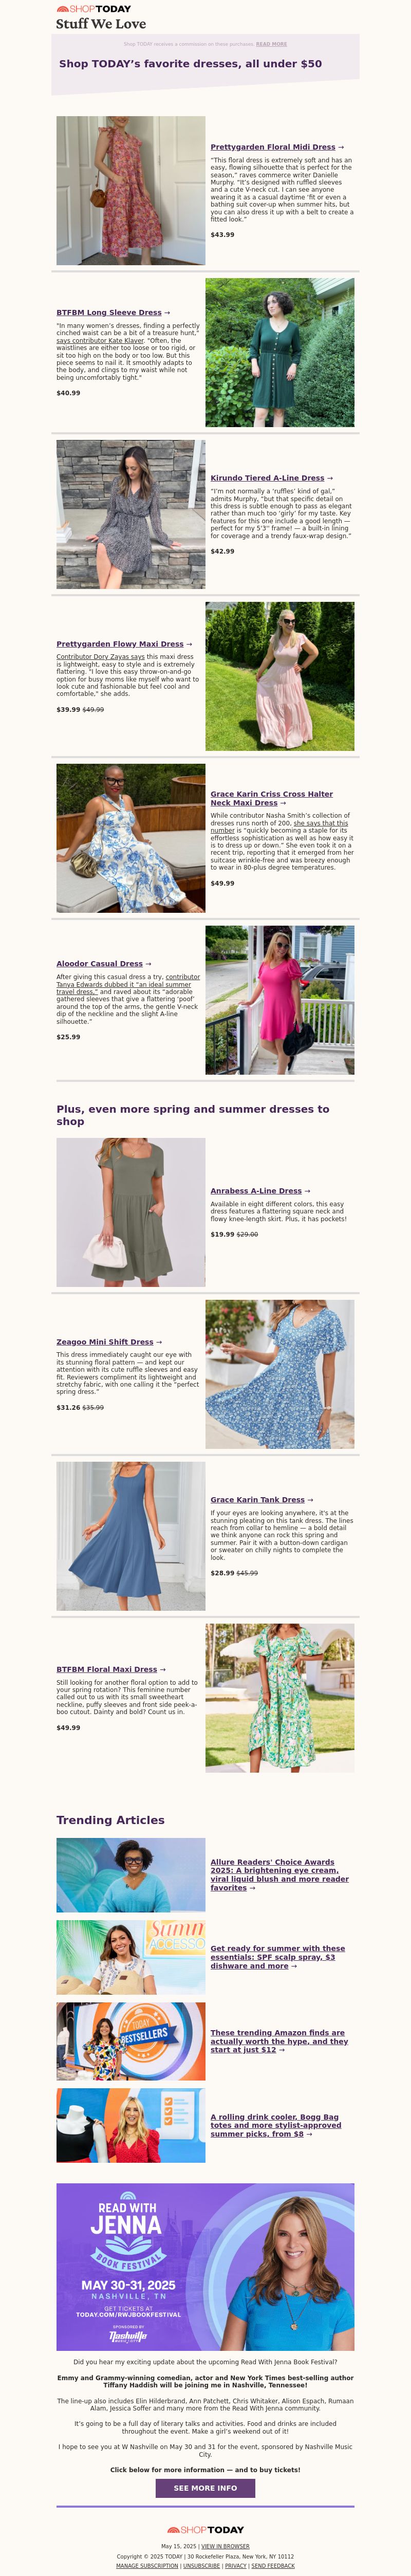Open the Prettygarden Floral Midi Dress link
The height and width of the screenshot is (2576, 411).
[x=273, y=147]
